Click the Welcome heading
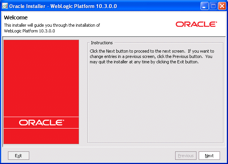228x164 pixels. (16, 18)
